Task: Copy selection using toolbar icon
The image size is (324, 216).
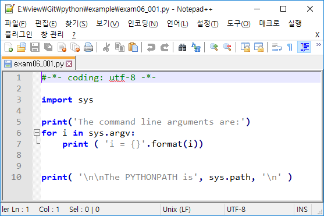Action: (x=120, y=47)
